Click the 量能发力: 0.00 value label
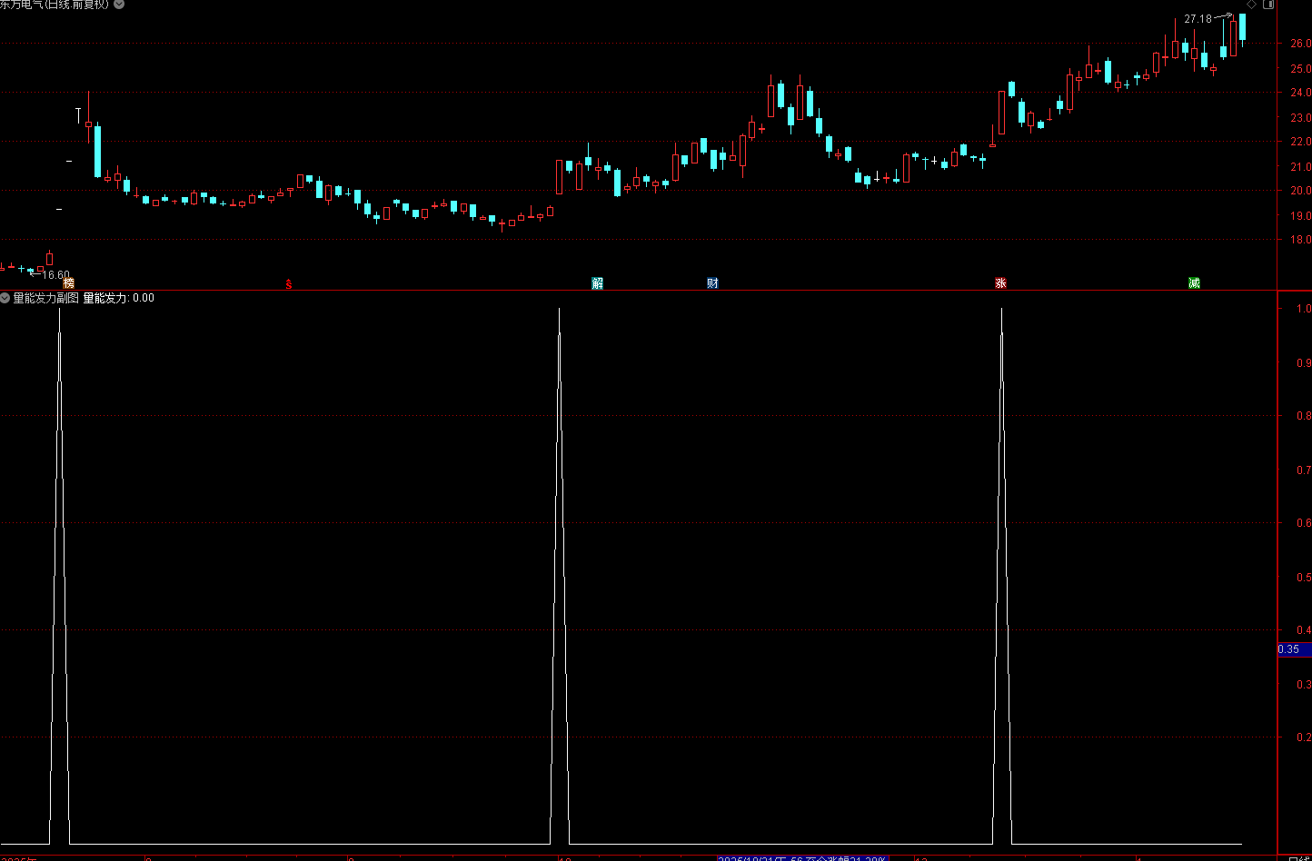 click(119, 298)
